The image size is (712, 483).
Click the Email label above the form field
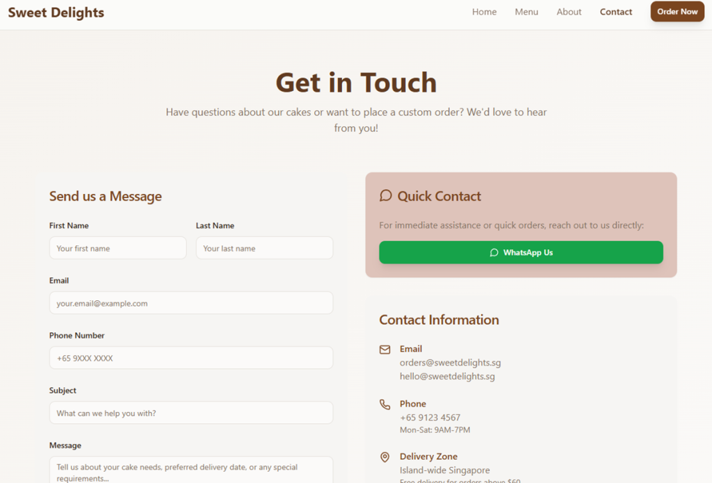[59, 281]
